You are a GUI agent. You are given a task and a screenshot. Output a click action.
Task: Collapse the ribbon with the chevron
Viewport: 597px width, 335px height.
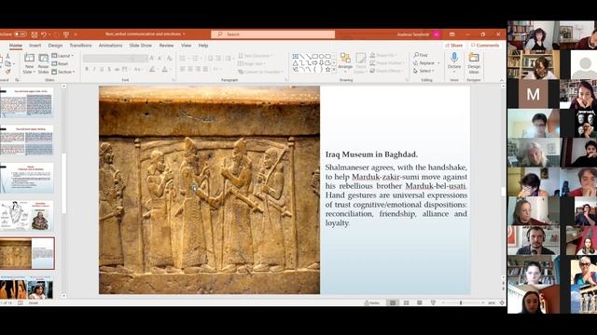click(x=502, y=80)
